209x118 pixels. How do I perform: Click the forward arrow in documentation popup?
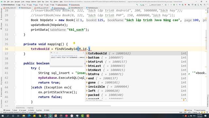pyautogui.click(x=54, y=53)
